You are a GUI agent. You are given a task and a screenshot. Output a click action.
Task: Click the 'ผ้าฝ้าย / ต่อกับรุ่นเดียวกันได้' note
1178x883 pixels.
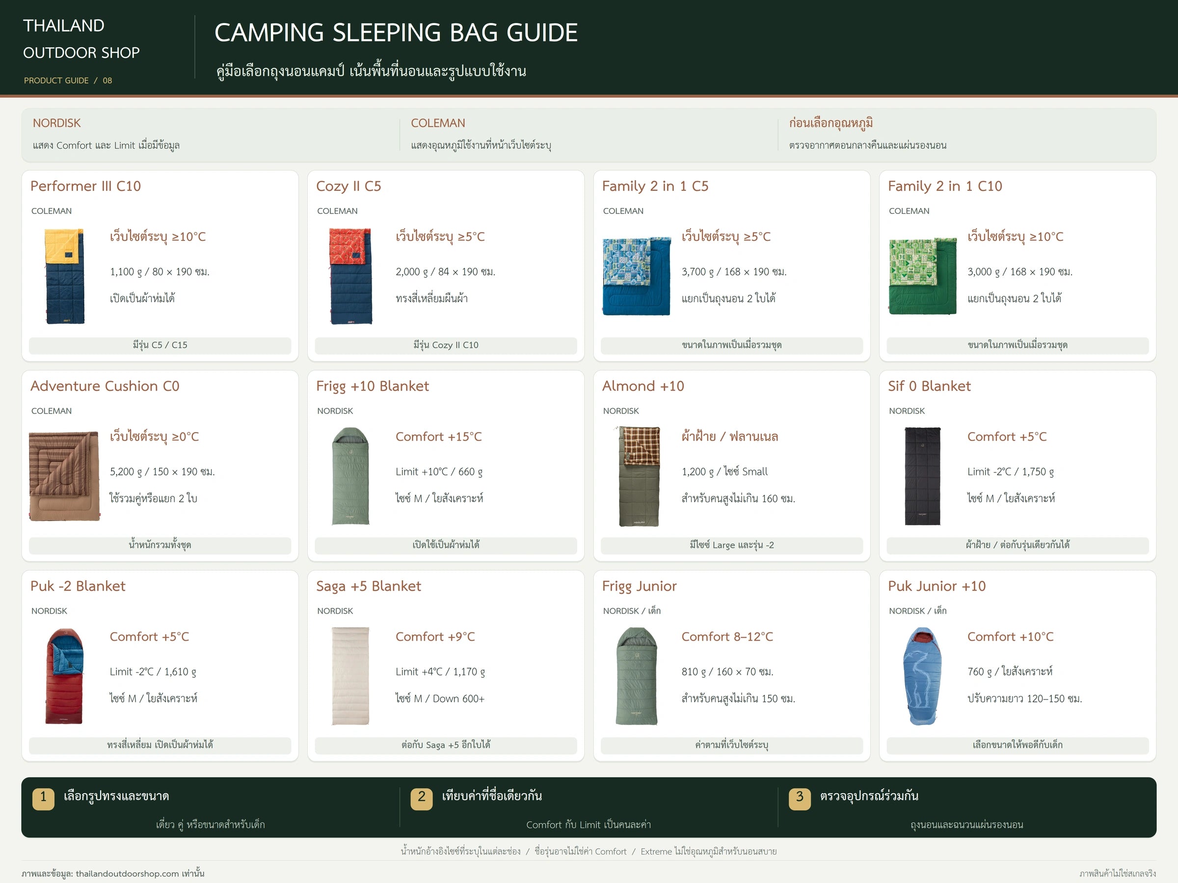click(1017, 545)
